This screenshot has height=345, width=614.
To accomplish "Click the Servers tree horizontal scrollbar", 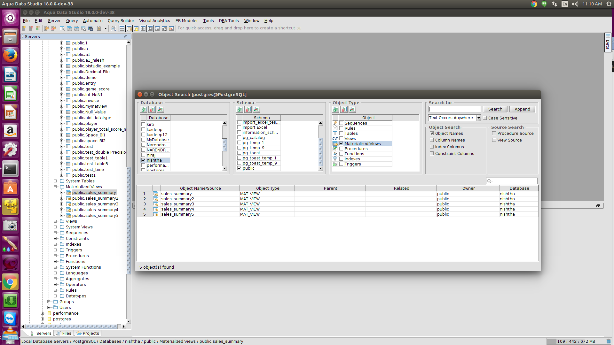I will (x=72, y=326).
